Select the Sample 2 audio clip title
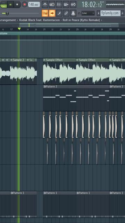 18,60
